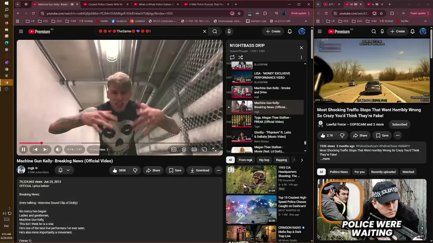Image resolution: width=433 pixels, height=243 pixels.
Task: Enter fullscreen on the video player
Action: pyautogui.click(x=214, y=150)
